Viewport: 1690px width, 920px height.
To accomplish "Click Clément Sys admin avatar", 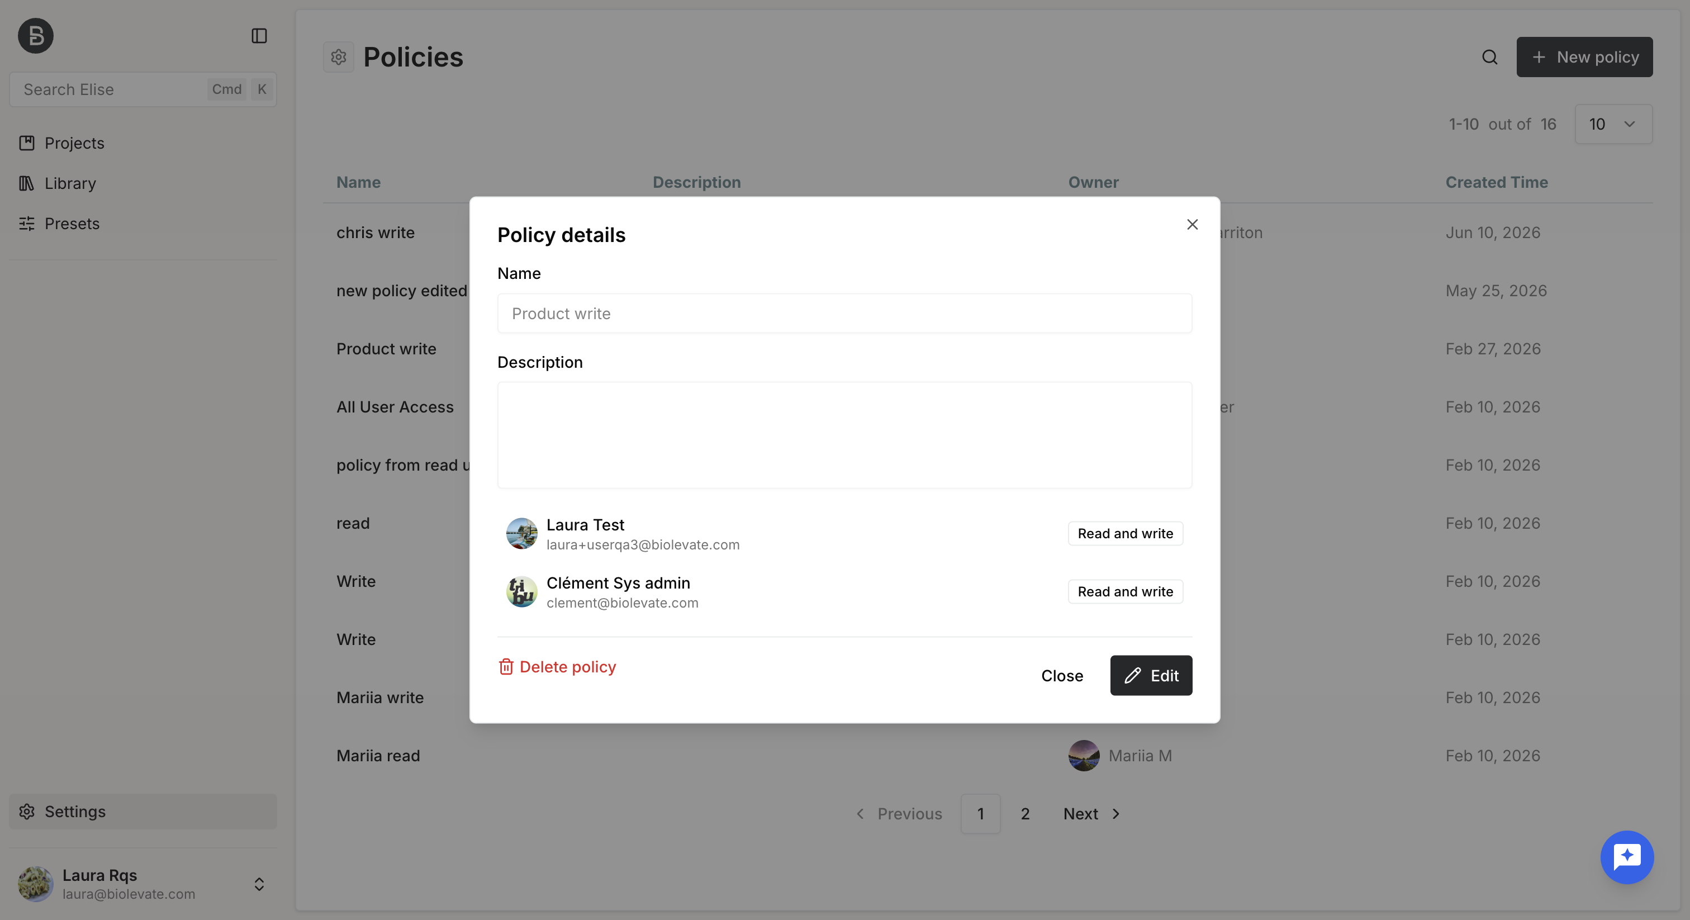I will (521, 592).
